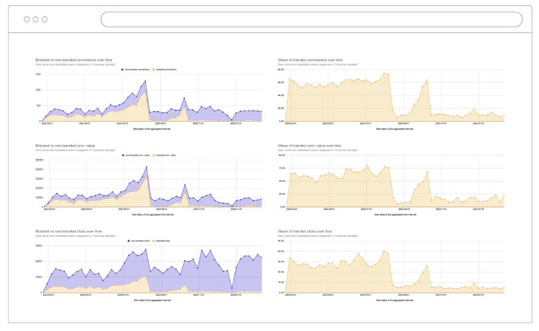Screen dimensions: 539x331
Task: Toggle the branded conv. value legend entry
Action: (x=165, y=155)
